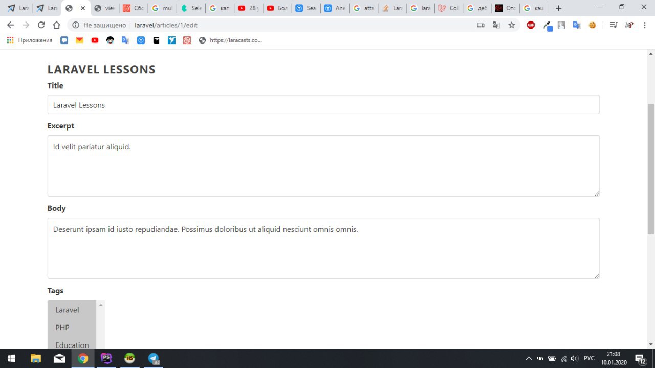Click the 'Не защищено' site info icon
This screenshot has width=655, height=368.
tap(75, 25)
